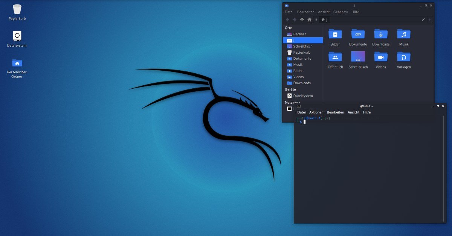Viewport: 452px width, 236px height.
Task: Select the Persönlicher Ordner desktop icon
Action: point(17,68)
